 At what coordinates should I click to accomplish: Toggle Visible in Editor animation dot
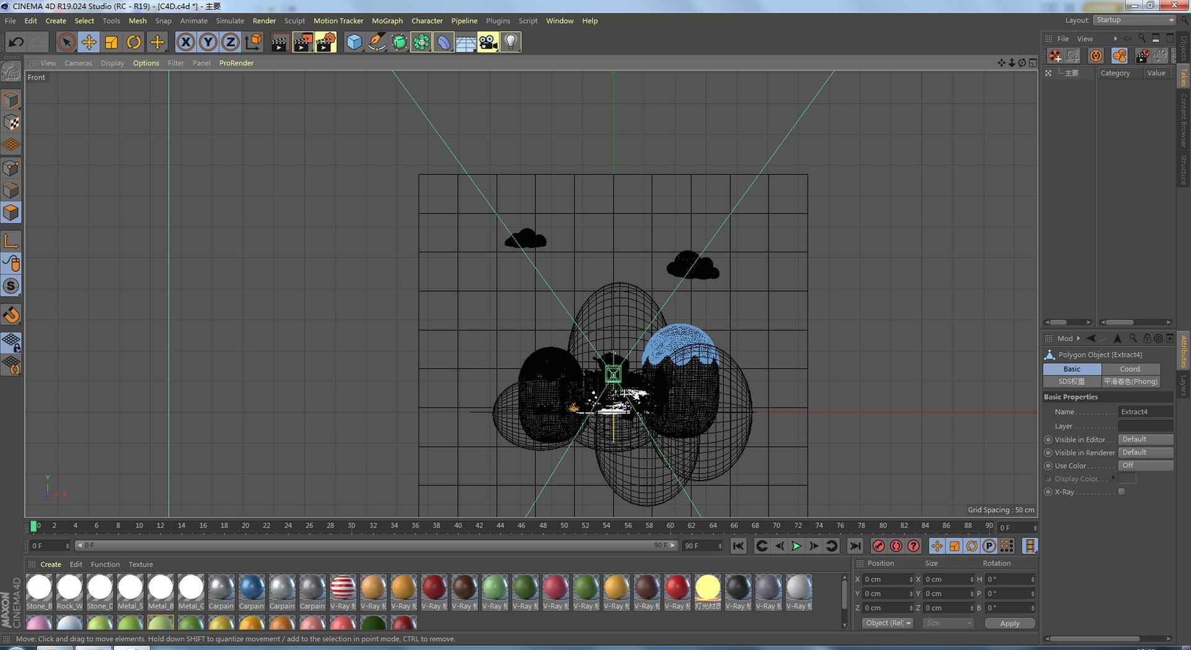coord(1048,440)
